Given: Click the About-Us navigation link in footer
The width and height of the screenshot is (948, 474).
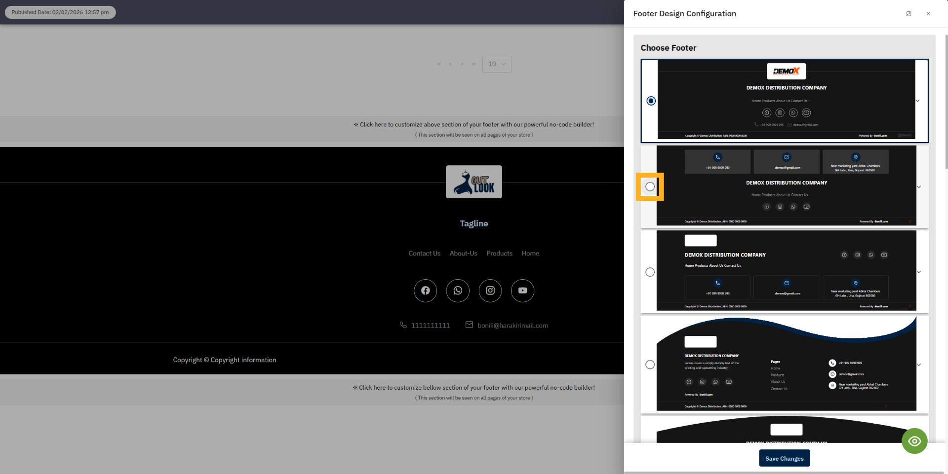Looking at the screenshot, I should [x=463, y=253].
